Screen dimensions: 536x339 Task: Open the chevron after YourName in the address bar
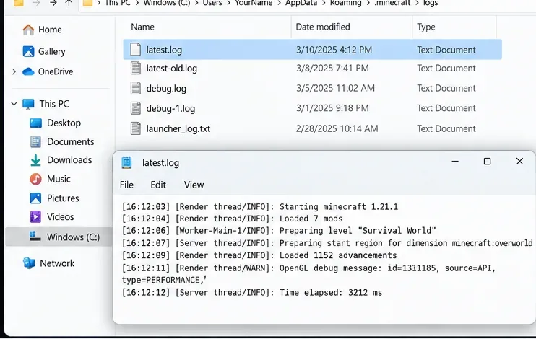point(279,3)
